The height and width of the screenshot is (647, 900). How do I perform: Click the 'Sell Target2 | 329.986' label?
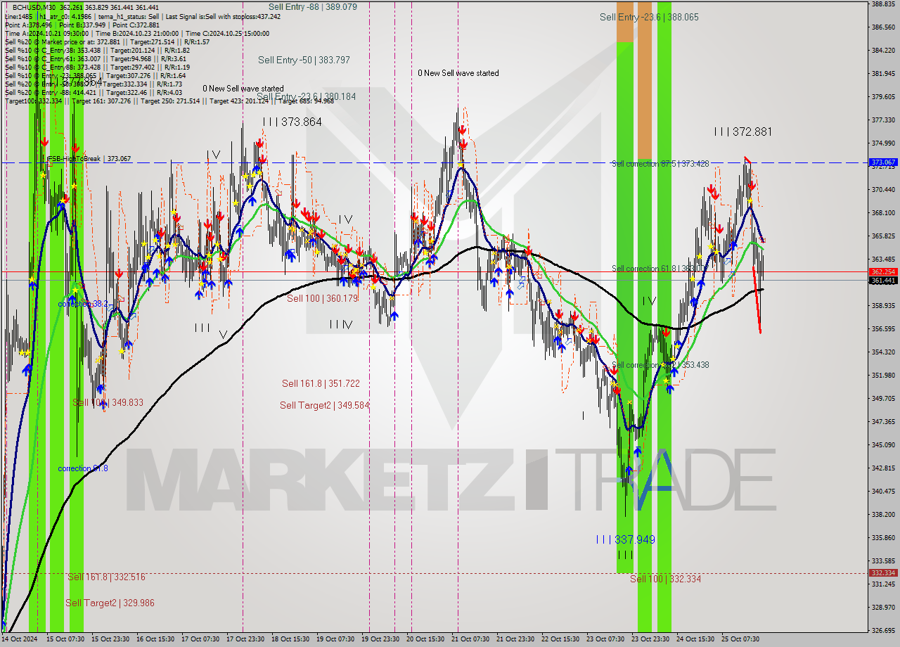(x=110, y=603)
